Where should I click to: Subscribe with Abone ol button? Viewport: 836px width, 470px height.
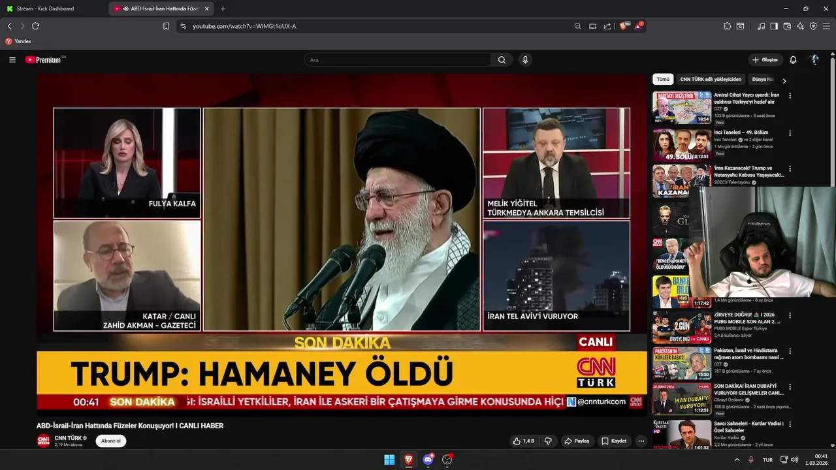(110, 441)
